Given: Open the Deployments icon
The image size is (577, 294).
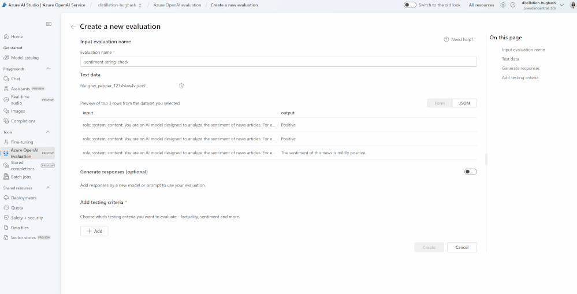Looking at the screenshot, I should point(6,198).
